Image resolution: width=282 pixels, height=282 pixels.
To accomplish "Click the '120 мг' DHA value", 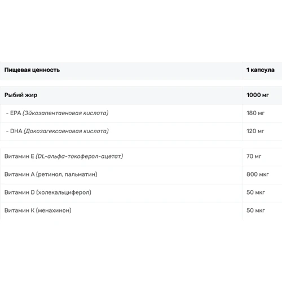I will (x=255, y=131).
